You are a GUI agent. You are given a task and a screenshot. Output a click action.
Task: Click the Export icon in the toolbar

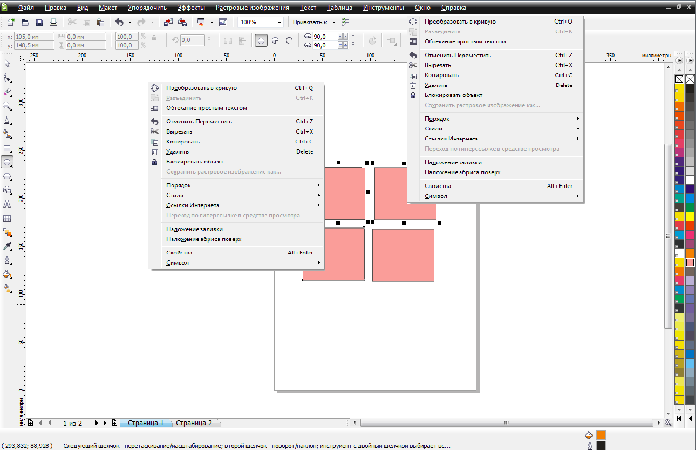pos(182,22)
